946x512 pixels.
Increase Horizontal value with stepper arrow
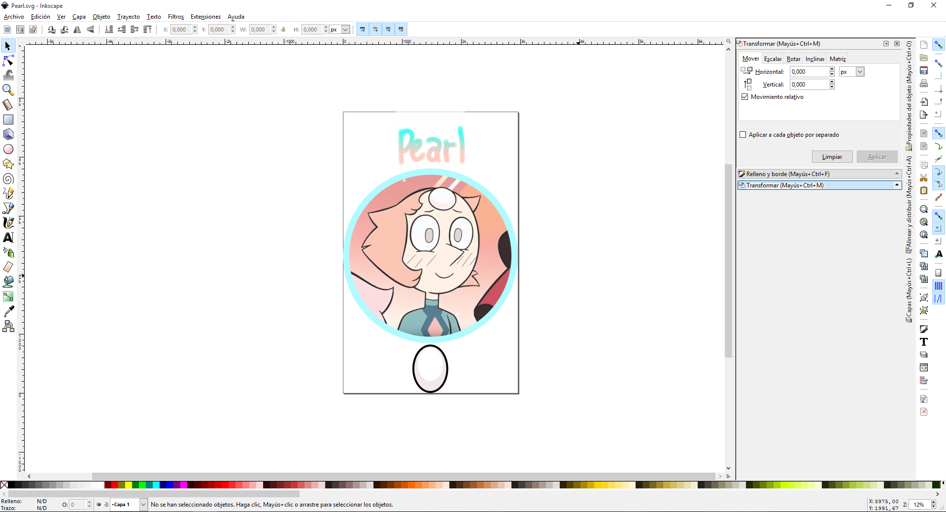tap(832, 69)
